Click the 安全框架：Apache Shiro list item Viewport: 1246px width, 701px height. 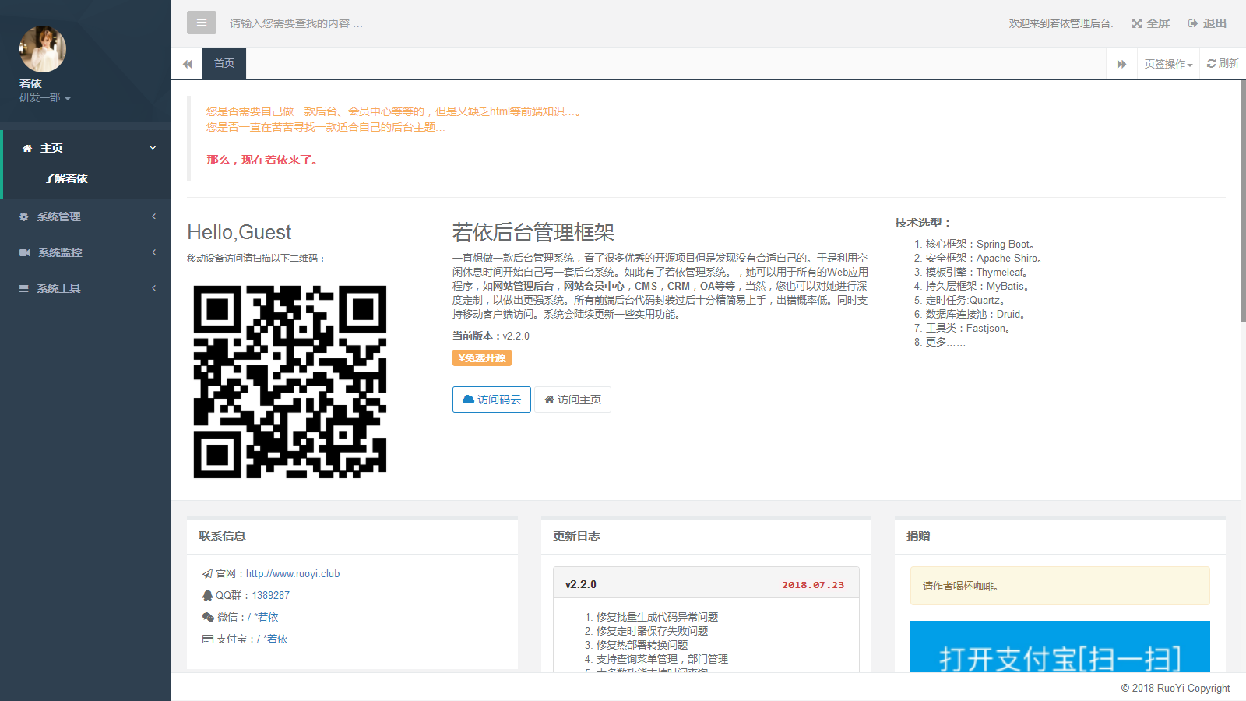coord(984,259)
